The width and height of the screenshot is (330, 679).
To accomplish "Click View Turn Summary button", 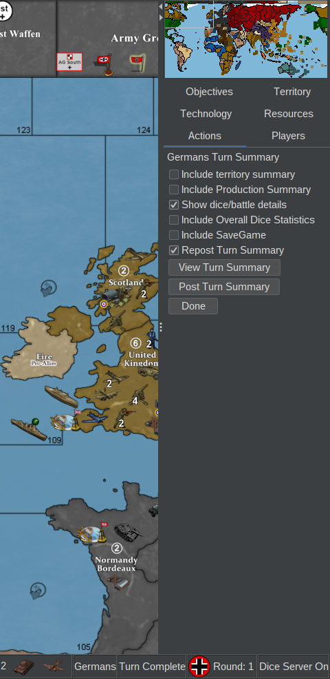I will 224,267.
